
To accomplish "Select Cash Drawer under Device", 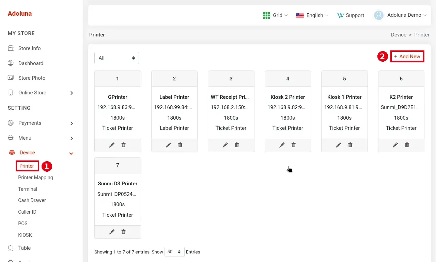I will pos(32,200).
